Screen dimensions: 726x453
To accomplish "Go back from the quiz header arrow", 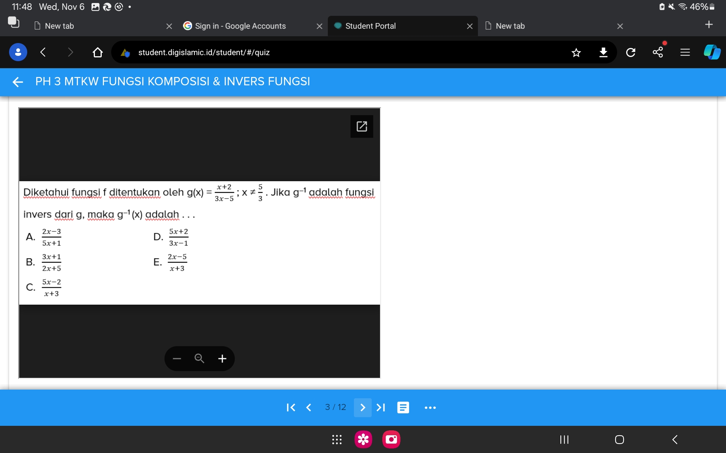I will click(18, 82).
